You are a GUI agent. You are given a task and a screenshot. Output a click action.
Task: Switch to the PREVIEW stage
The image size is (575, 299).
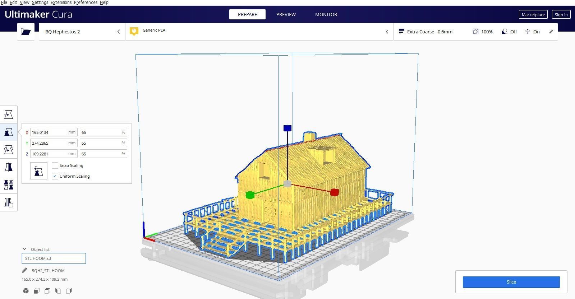coord(286,14)
